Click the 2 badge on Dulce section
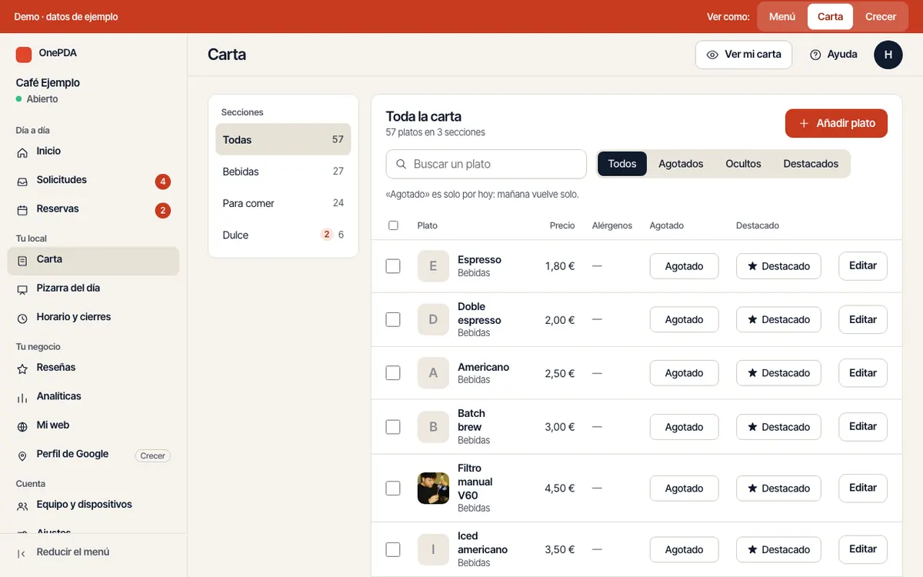The image size is (923, 577). click(x=327, y=235)
